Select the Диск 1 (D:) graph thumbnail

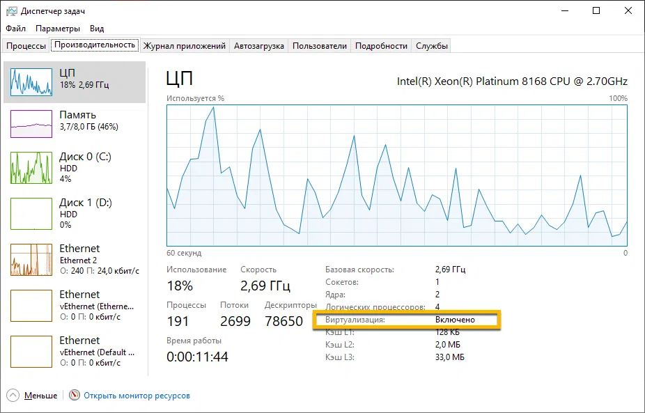tap(31, 214)
